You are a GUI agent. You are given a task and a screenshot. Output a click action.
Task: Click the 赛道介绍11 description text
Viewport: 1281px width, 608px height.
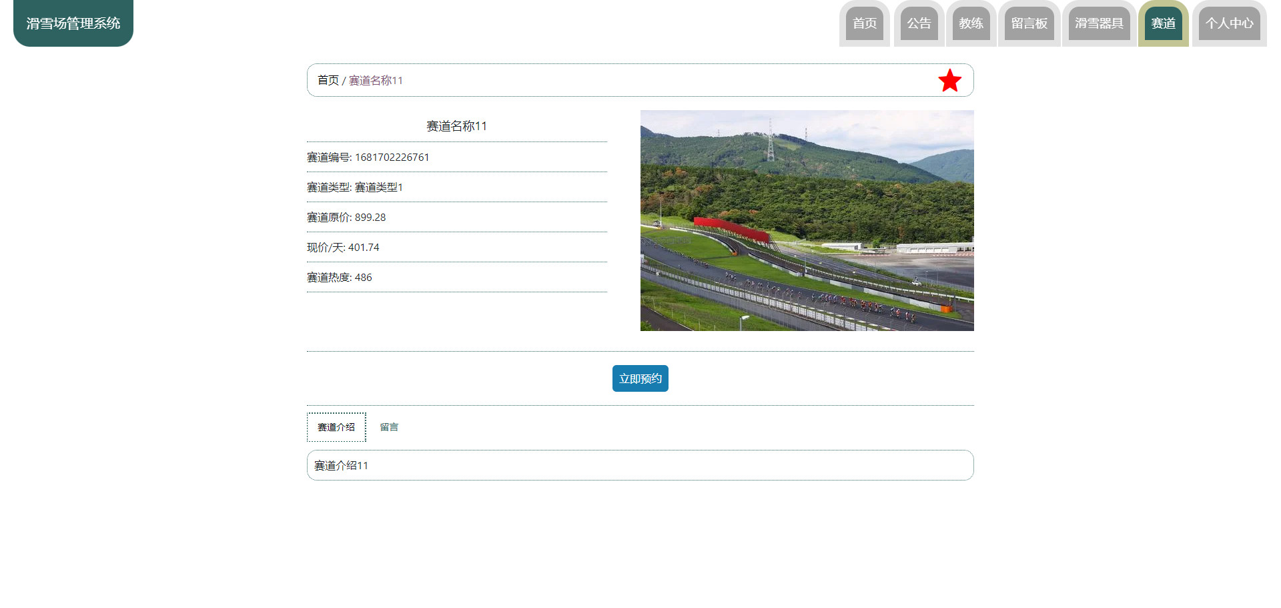coord(341,466)
